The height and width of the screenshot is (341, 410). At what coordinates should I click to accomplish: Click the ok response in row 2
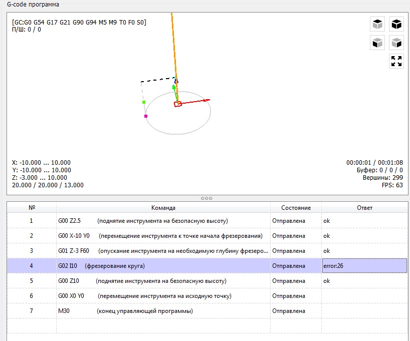coord(364,236)
